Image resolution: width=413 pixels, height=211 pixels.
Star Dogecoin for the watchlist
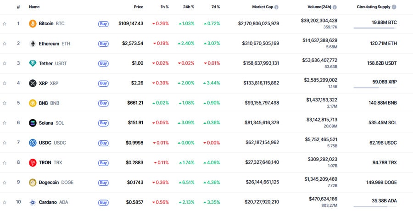click(5, 183)
